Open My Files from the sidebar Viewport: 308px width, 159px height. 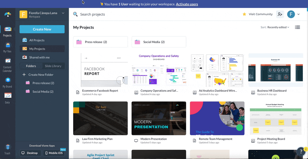pos(7,48)
